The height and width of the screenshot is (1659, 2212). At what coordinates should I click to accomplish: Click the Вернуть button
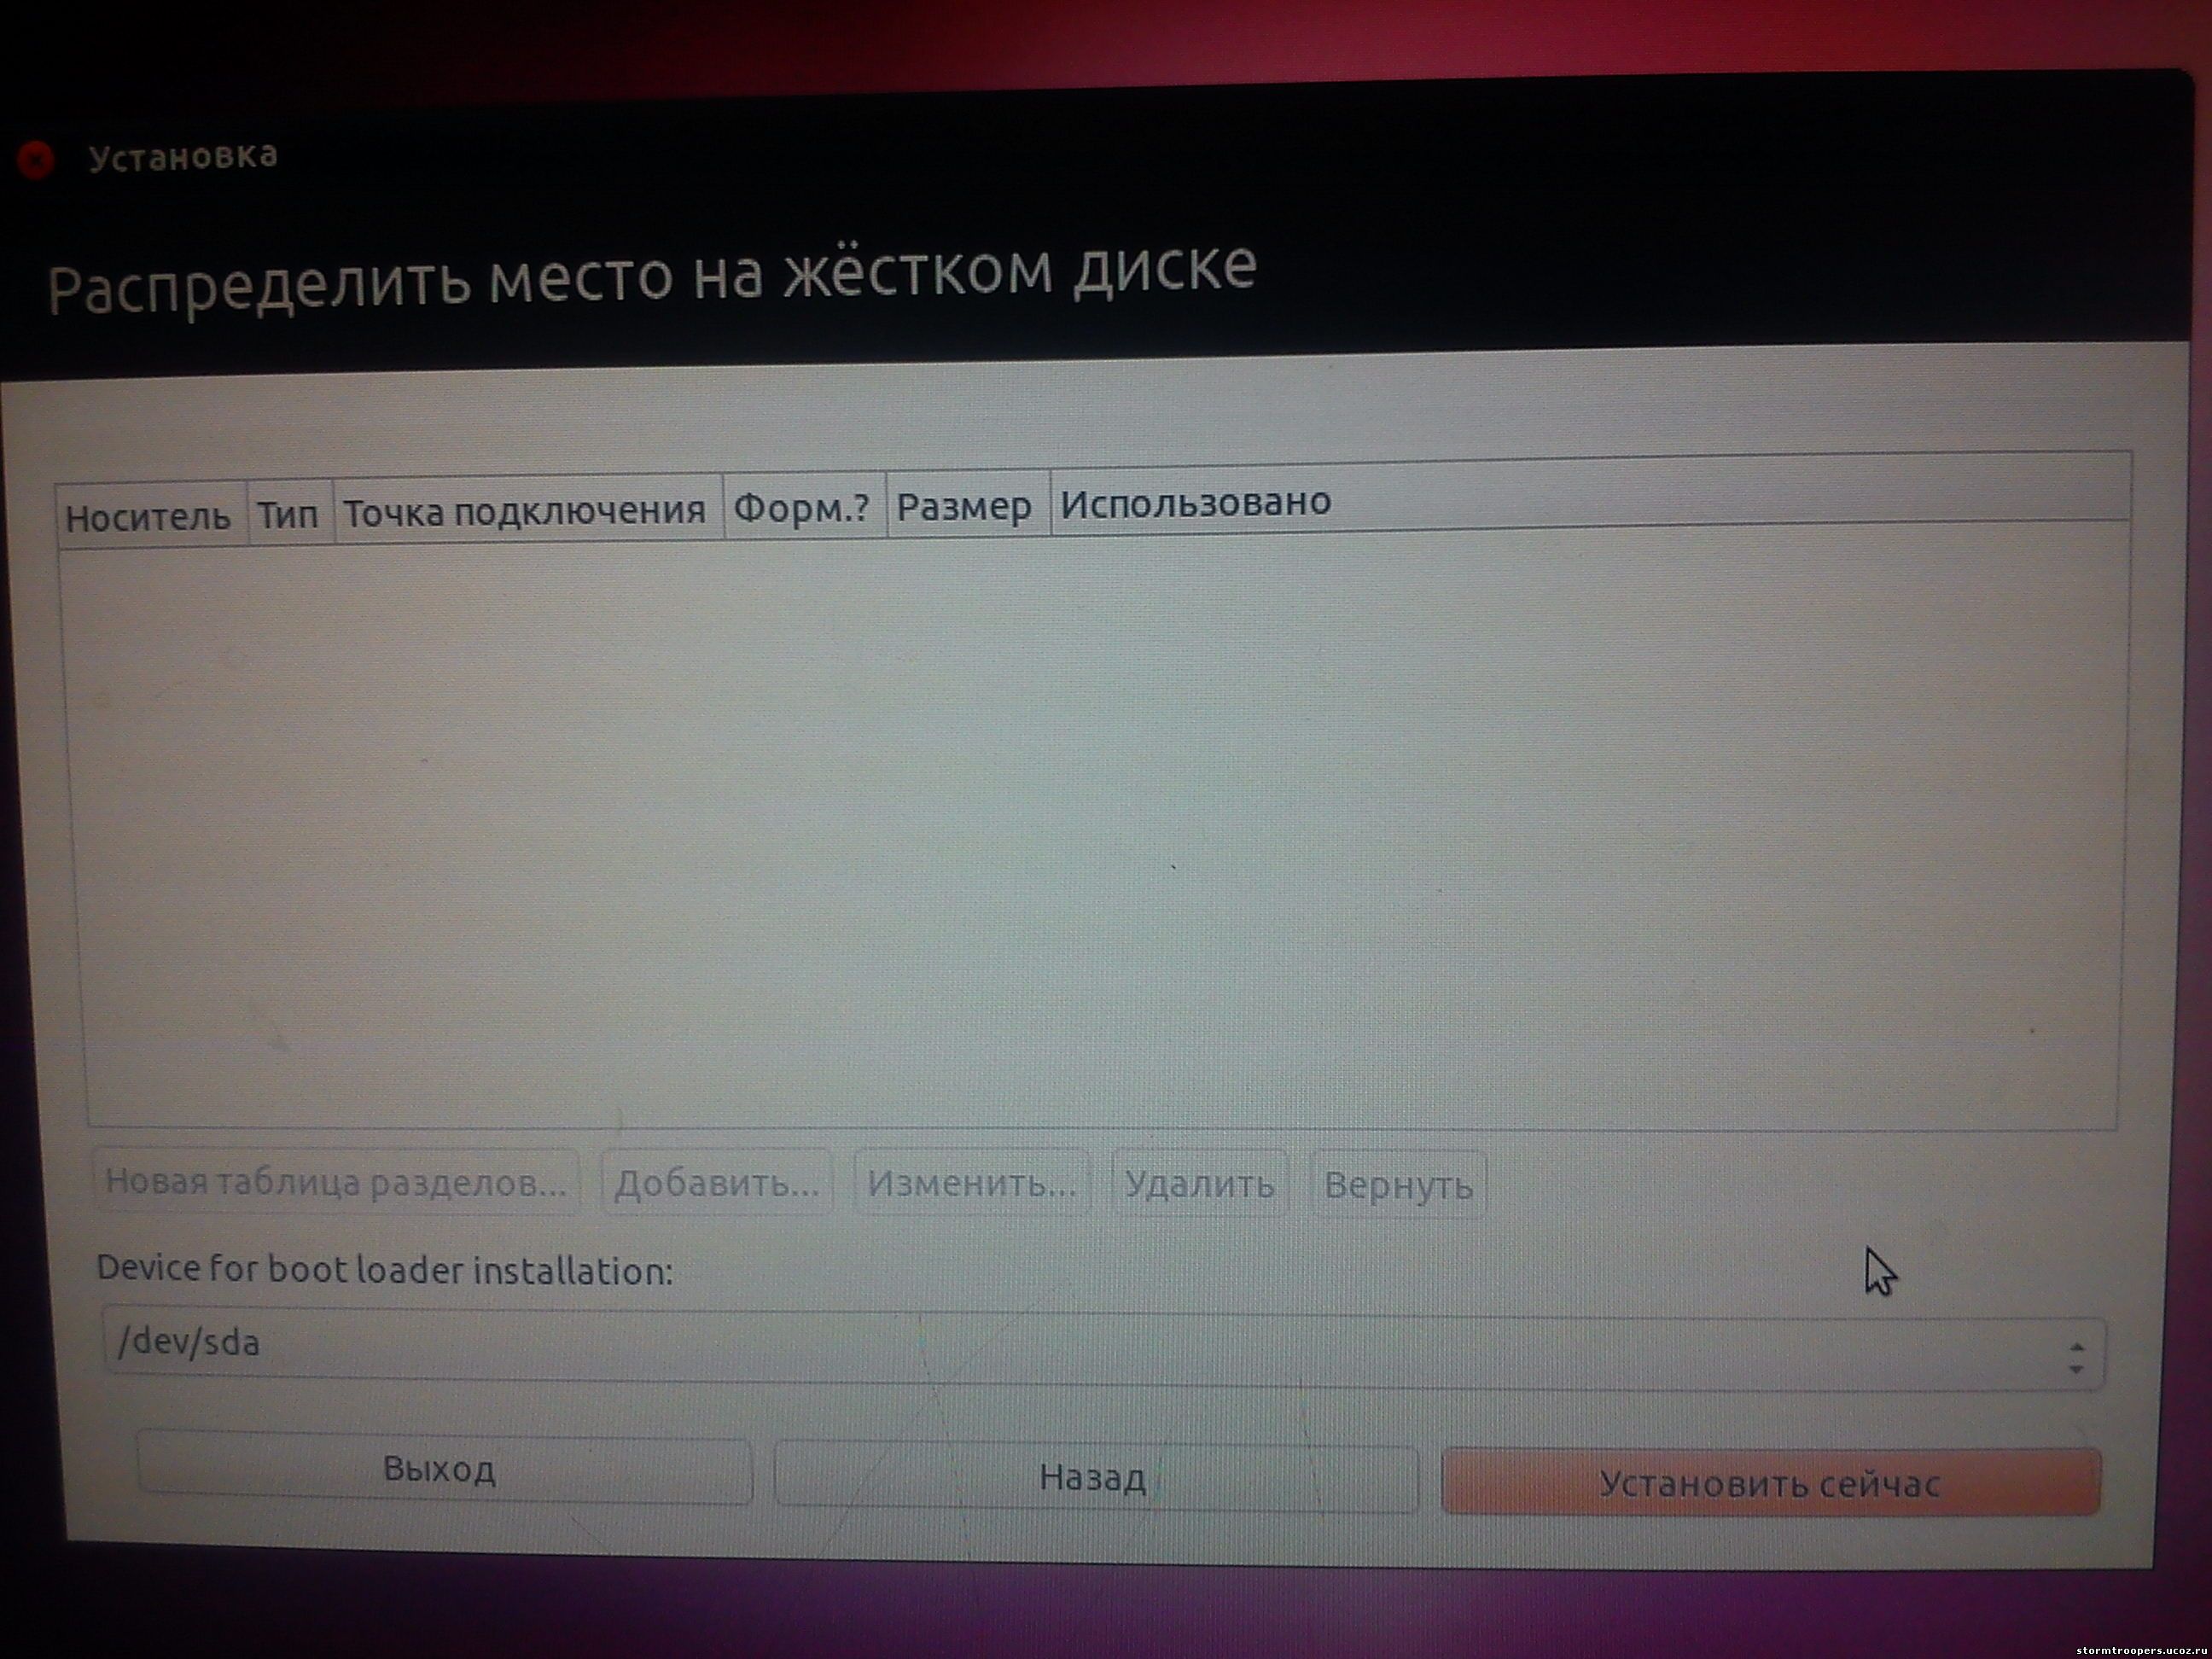pyautogui.click(x=1398, y=1186)
